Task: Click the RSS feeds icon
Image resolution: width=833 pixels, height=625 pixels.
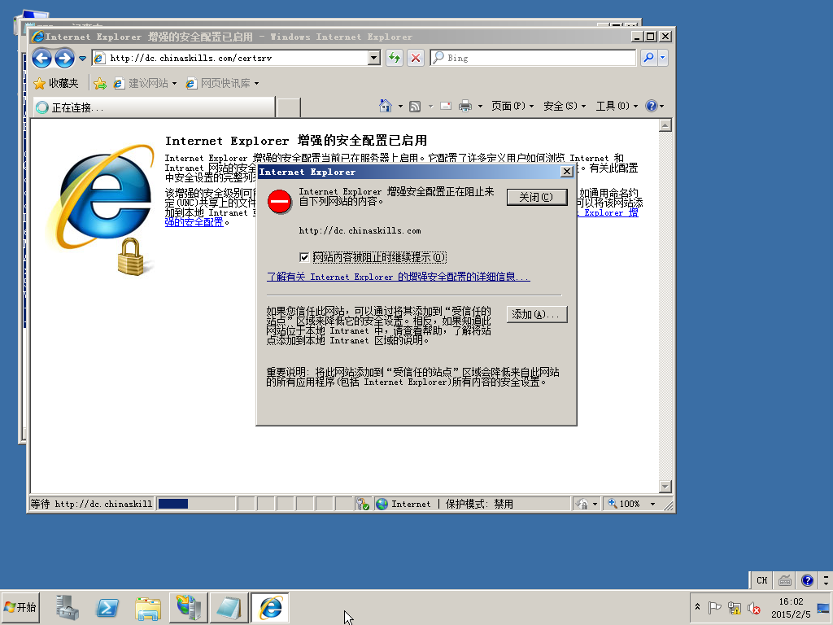Action: tap(415, 107)
